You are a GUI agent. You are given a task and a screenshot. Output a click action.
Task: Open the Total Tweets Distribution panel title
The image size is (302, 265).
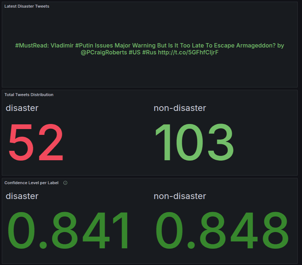click(29, 95)
